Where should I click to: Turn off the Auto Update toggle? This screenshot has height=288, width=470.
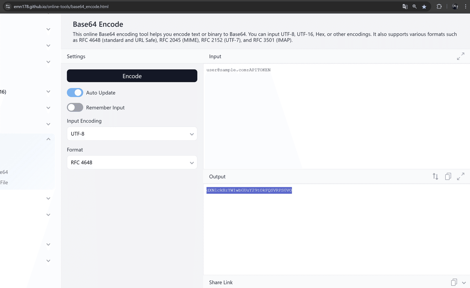pyautogui.click(x=75, y=93)
